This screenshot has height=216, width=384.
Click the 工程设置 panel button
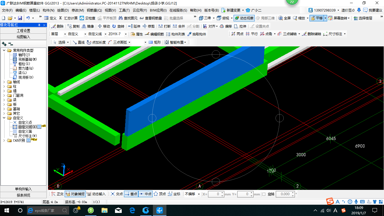(23, 31)
